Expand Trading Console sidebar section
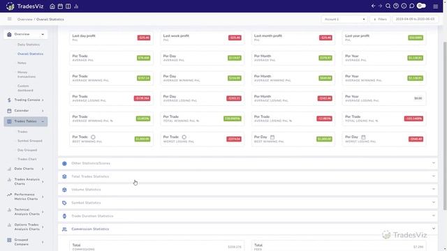 (26, 100)
